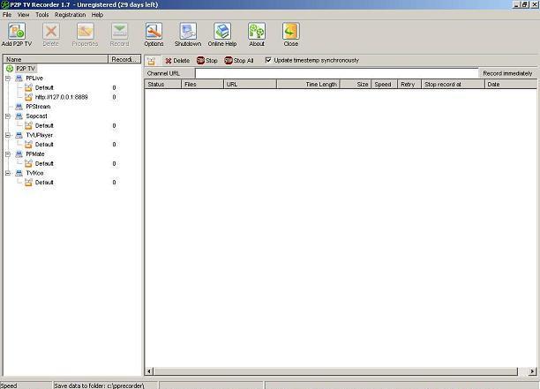
Task: Sort by the Stop record at column header
Action: [x=453, y=84]
